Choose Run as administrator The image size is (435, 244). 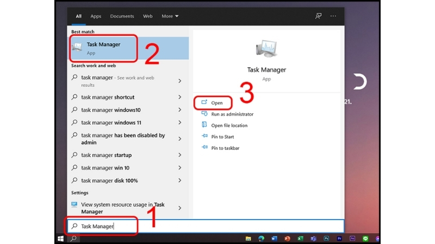click(x=232, y=114)
